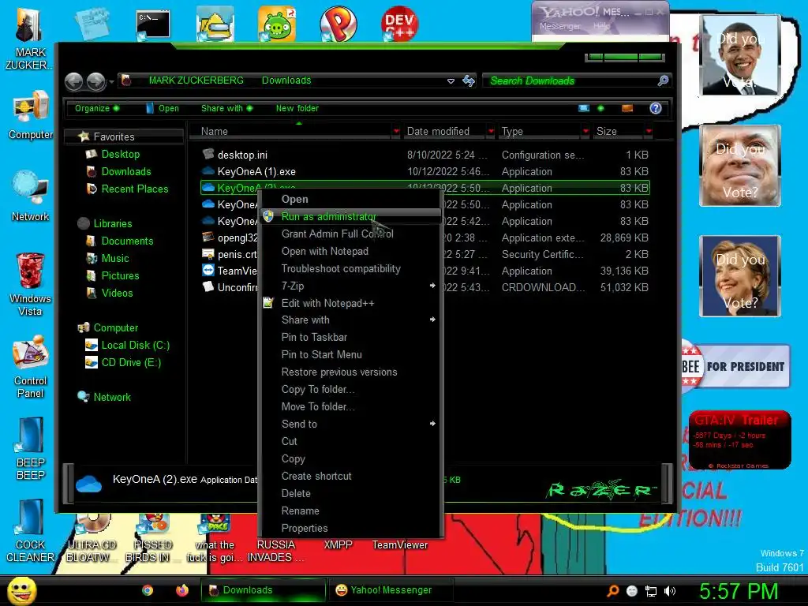Choose Run as administrator in context menu
The image size is (808, 606).
350,216
